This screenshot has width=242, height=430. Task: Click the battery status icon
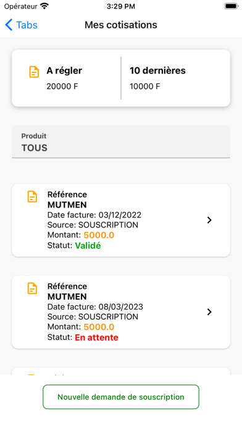coord(232,6)
